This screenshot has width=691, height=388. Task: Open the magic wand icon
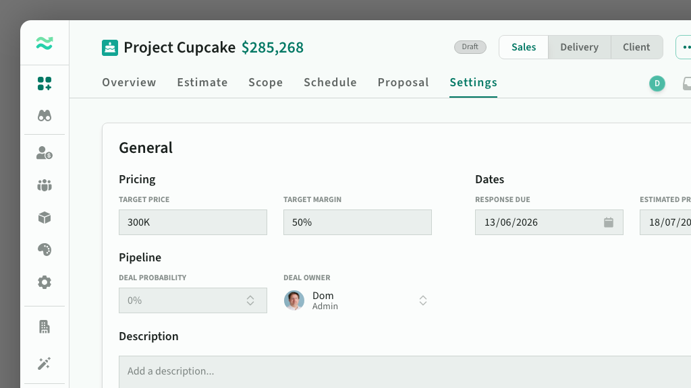click(45, 363)
